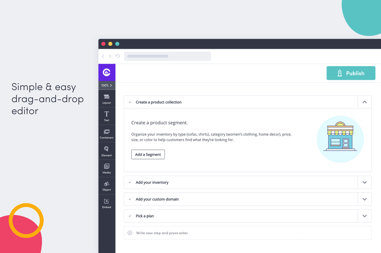This screenshot has width=381, height=253.
Task: Choose the Element tool
Action: (107, 151)
